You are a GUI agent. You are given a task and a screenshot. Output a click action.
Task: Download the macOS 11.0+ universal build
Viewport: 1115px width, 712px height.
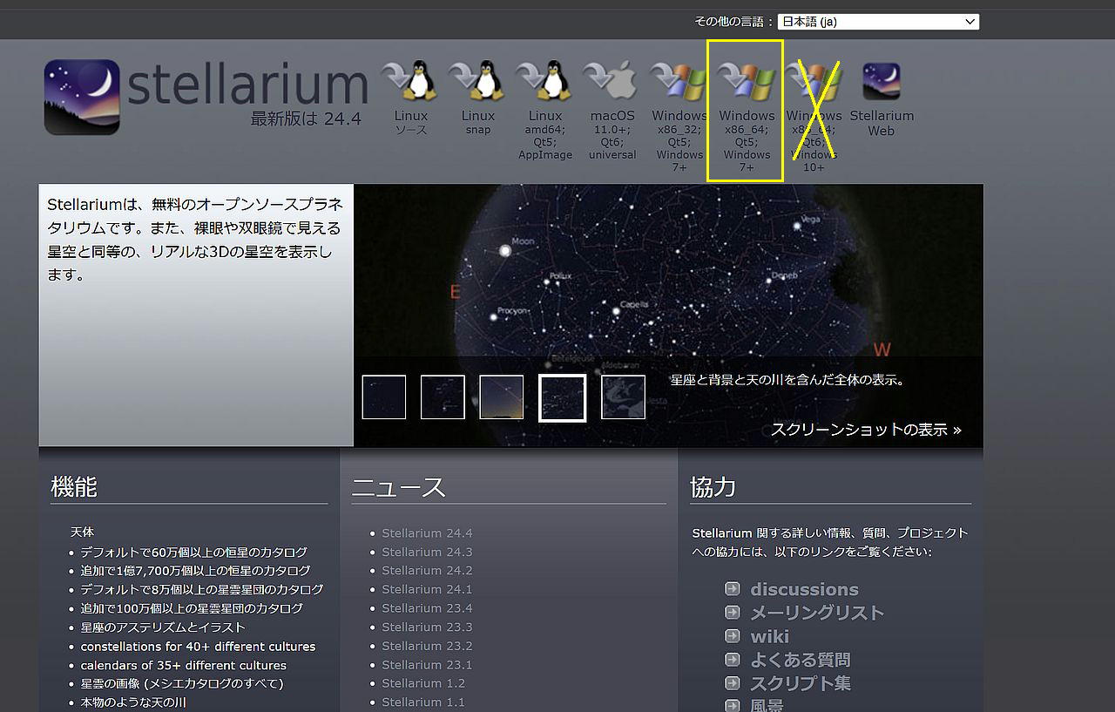(x=612, y=83)
